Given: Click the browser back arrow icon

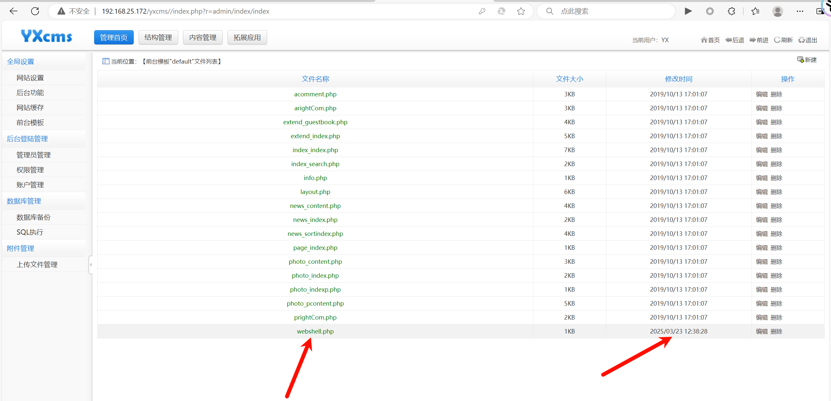Looking at the screenshot, I should (x=13, y=11).
